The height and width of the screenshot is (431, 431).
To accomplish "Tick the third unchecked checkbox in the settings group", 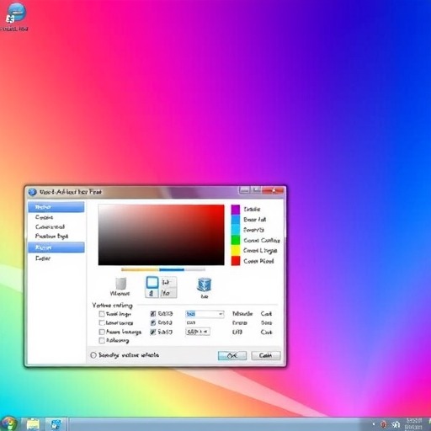I will [102, 332].
